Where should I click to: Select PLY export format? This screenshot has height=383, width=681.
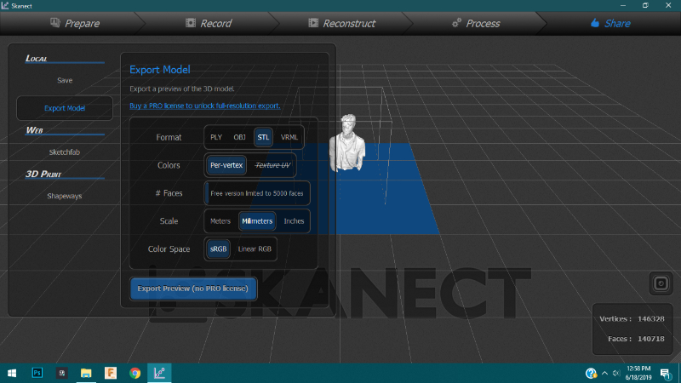(216, 137)
